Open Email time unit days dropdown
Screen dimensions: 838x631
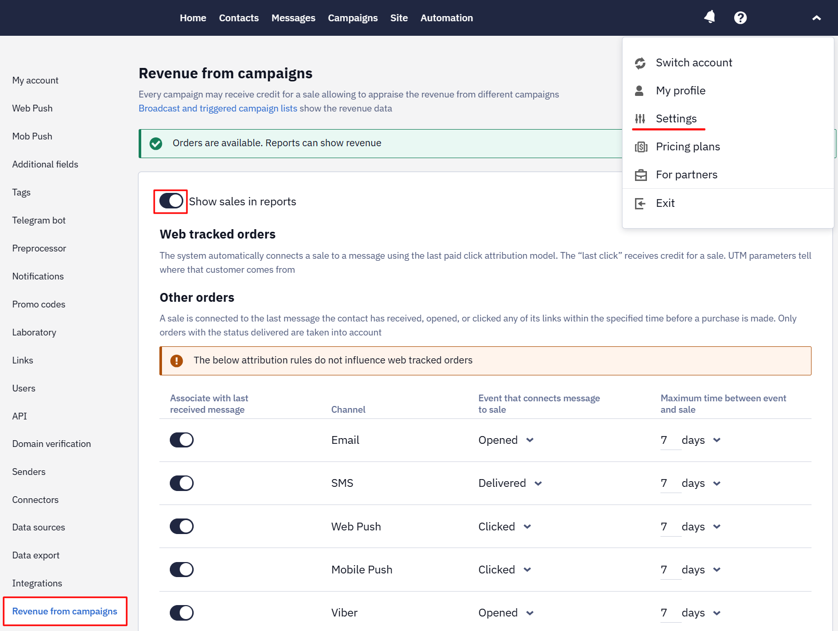tap(701, 440)
